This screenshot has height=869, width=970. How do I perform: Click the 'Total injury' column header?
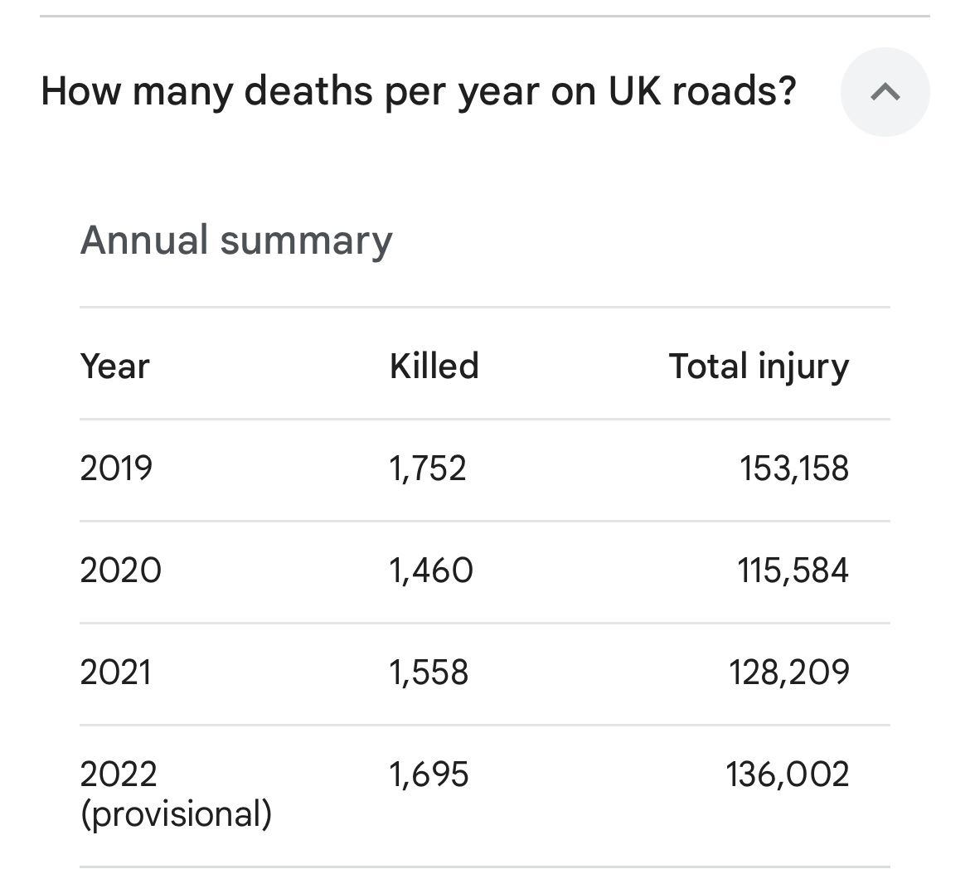point(759,366)
